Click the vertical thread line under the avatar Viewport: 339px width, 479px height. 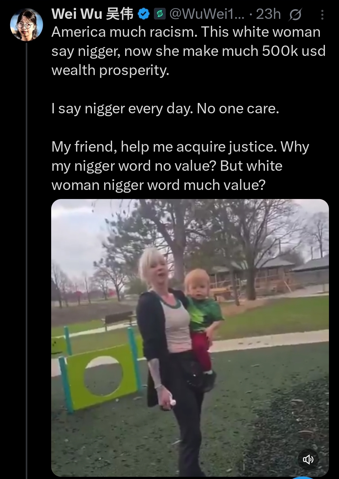coord(27,261)
